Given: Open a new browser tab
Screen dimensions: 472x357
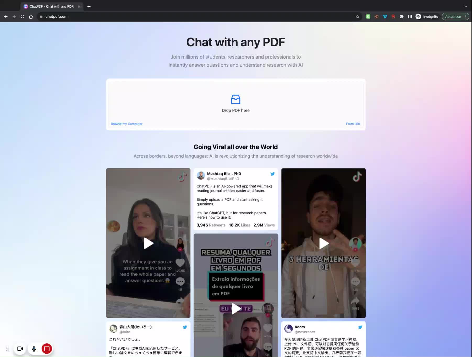Looking at the screenshot, I should tap(89, 6).
